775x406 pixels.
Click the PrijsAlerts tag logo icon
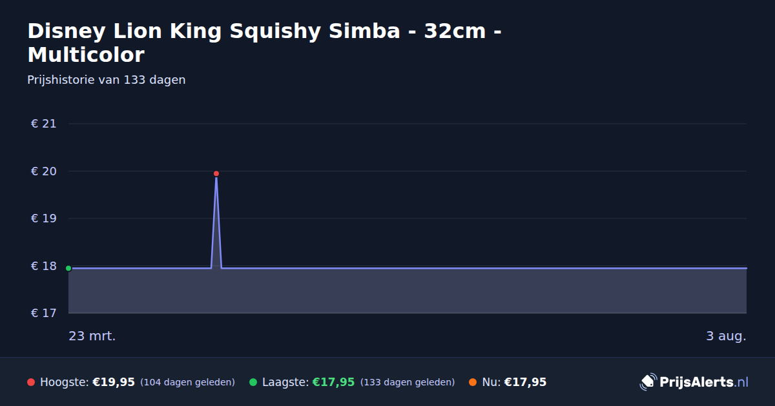point(648,382)
